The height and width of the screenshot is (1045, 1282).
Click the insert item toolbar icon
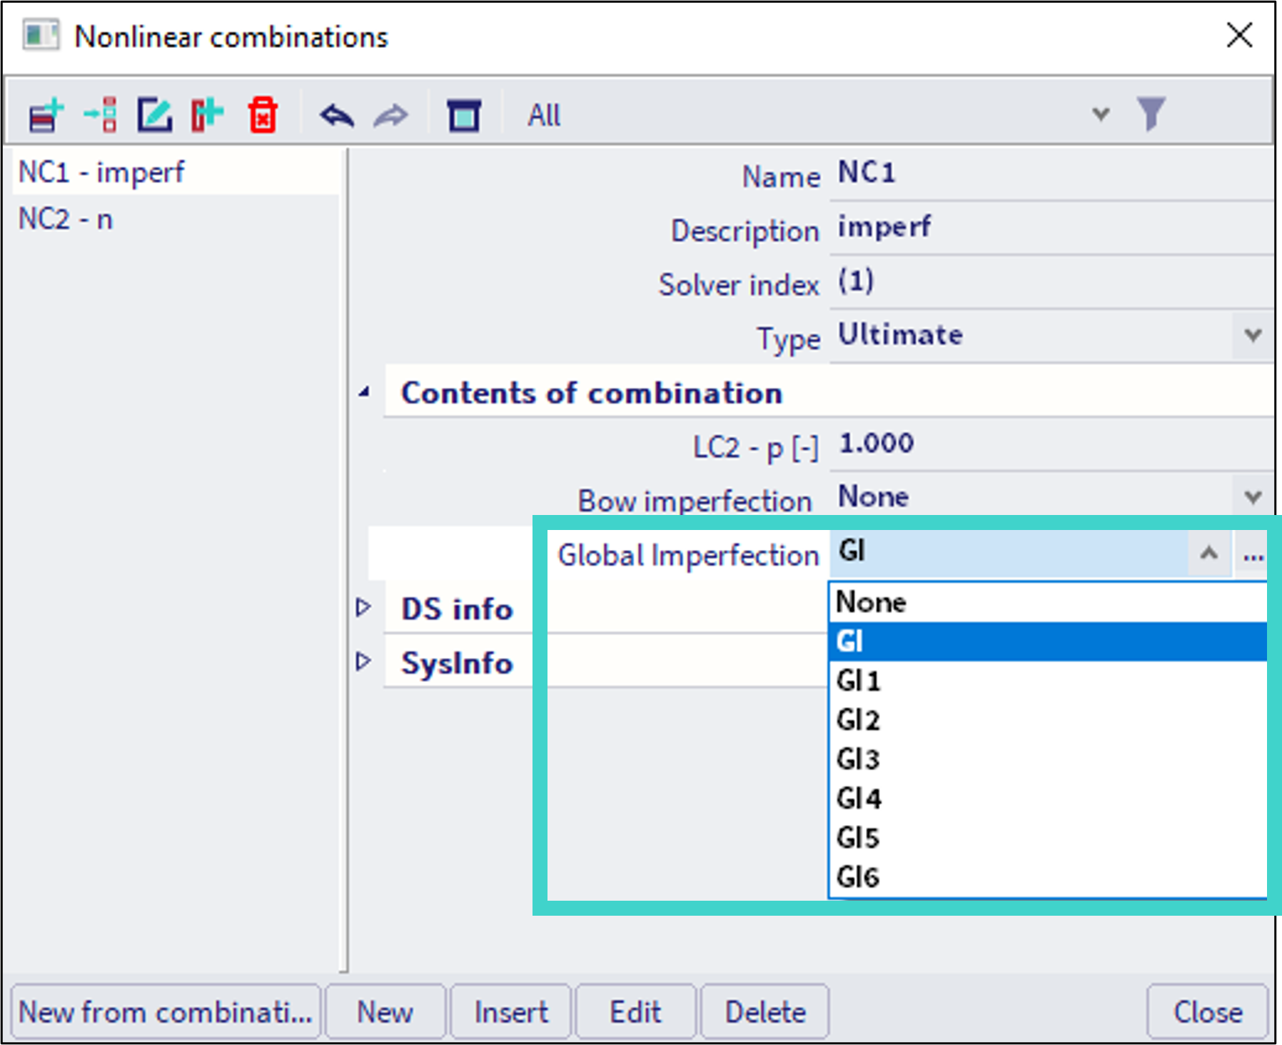click(x=101, y=115)
